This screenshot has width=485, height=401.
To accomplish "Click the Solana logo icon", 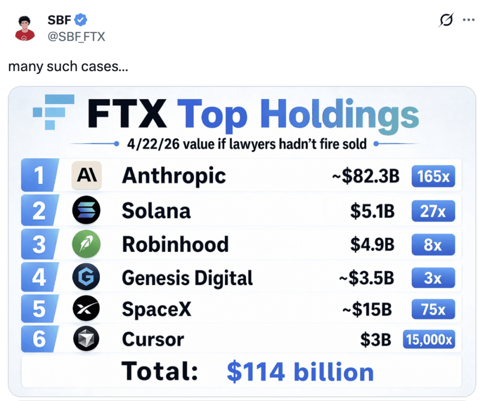I will [86, 211].
